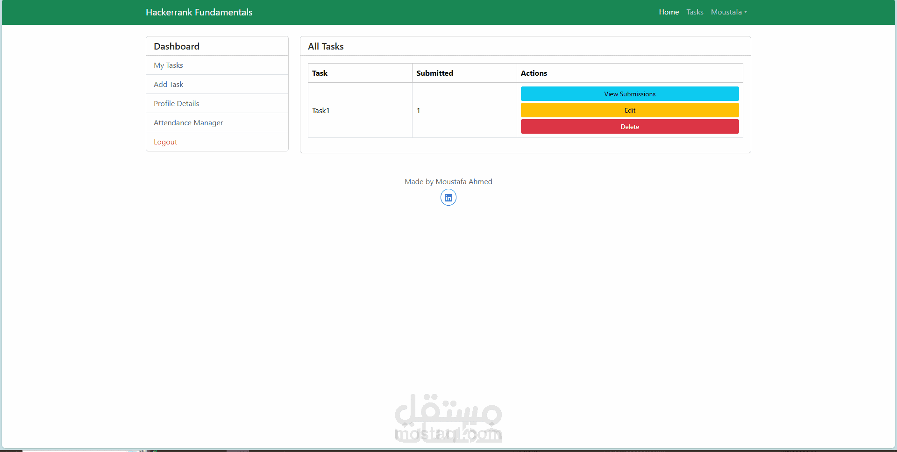Click the Submitted column header
Viewport: 897px width, 452px height.
pyautogui.click(x=464, y=73)
